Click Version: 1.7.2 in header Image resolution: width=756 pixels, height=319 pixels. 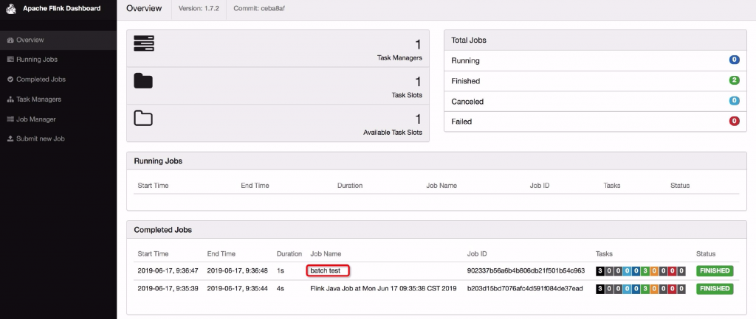pyautogui.click(x=199, y=9)
